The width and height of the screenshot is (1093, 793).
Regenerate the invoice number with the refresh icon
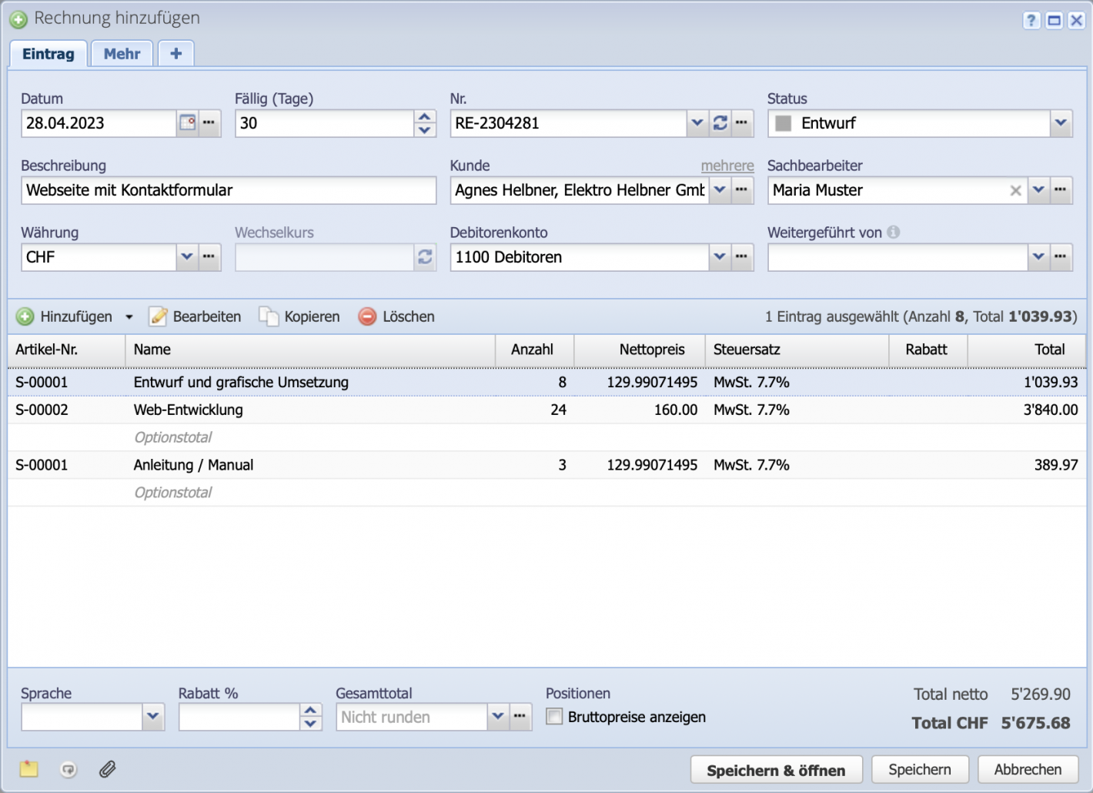point(720,122)
